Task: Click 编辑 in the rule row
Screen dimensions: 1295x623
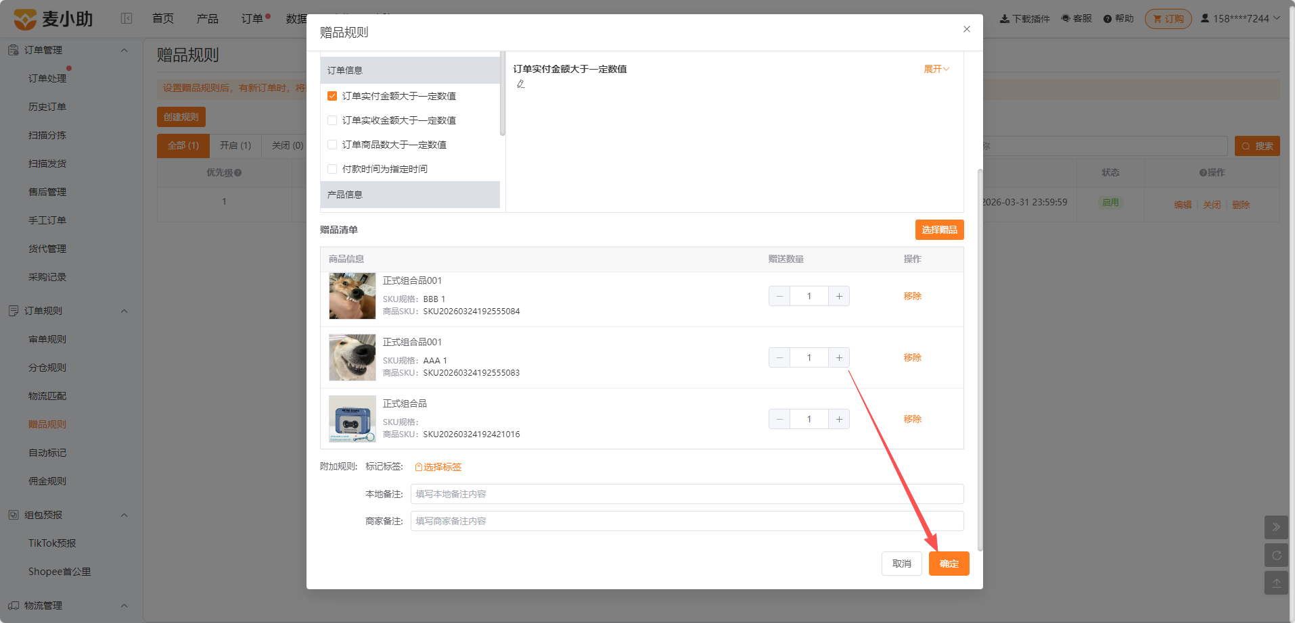Action: click(x=1183, y=205)
